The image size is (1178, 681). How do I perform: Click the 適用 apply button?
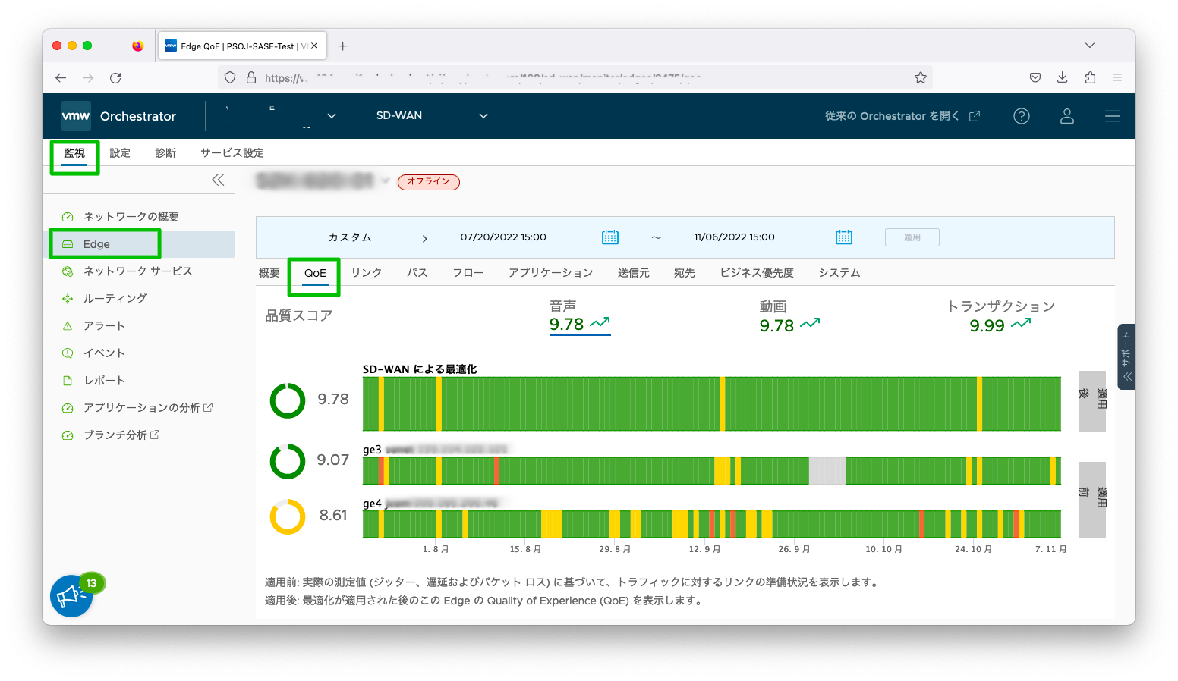click(x=912, y=237)
